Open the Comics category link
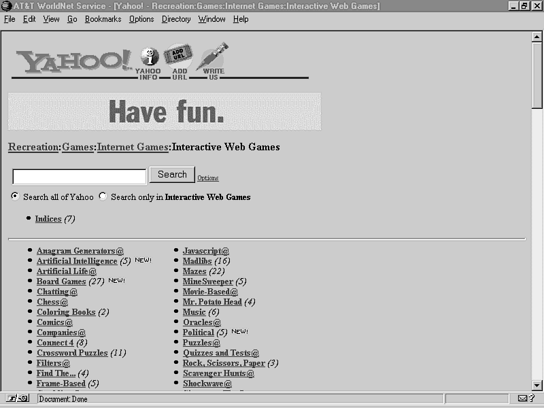Image resolution: width=544 pixels, height=408 pixels. click(x=55, y=322)
